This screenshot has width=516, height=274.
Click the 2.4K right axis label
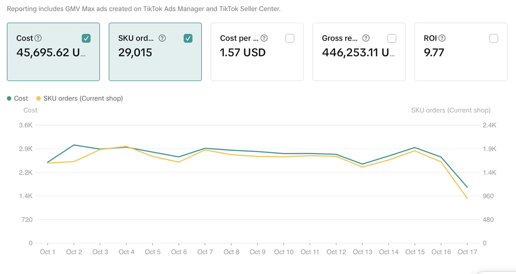click(x=490, y=125)
